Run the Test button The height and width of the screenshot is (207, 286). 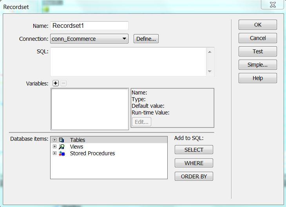click(257, 51)
